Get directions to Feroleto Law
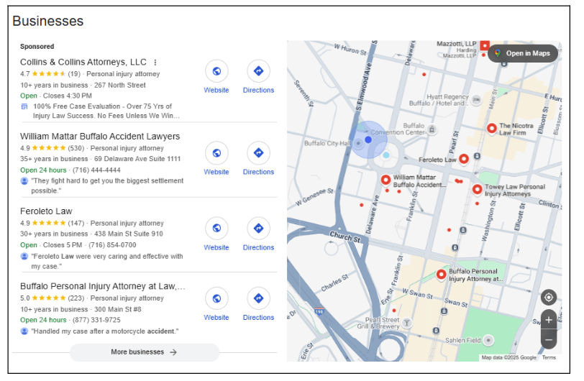 (258, 229)
